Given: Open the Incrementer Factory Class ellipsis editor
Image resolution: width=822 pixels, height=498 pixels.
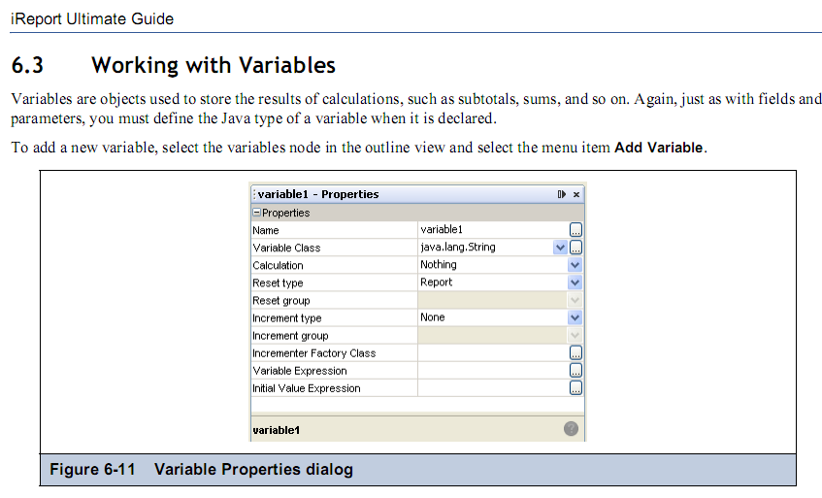Looking at the screenshot, I should (x=575, y=352).
